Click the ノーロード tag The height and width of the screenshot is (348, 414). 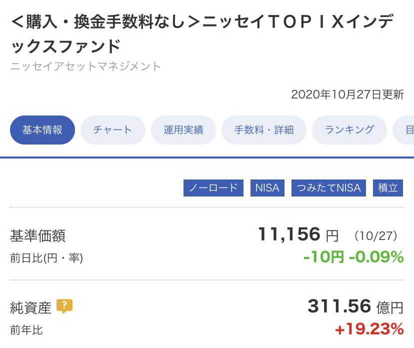point(213,188)
